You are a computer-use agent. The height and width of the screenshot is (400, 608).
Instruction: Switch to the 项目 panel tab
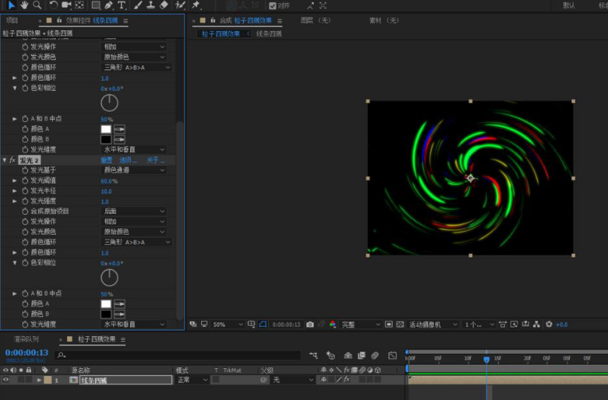point(12,20)
